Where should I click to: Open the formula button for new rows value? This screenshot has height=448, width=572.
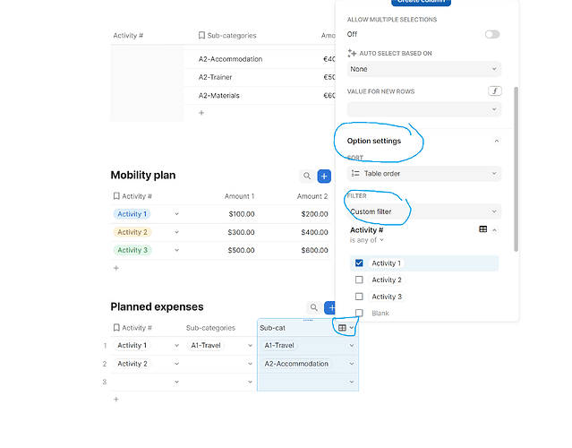(x=494, y=91)
